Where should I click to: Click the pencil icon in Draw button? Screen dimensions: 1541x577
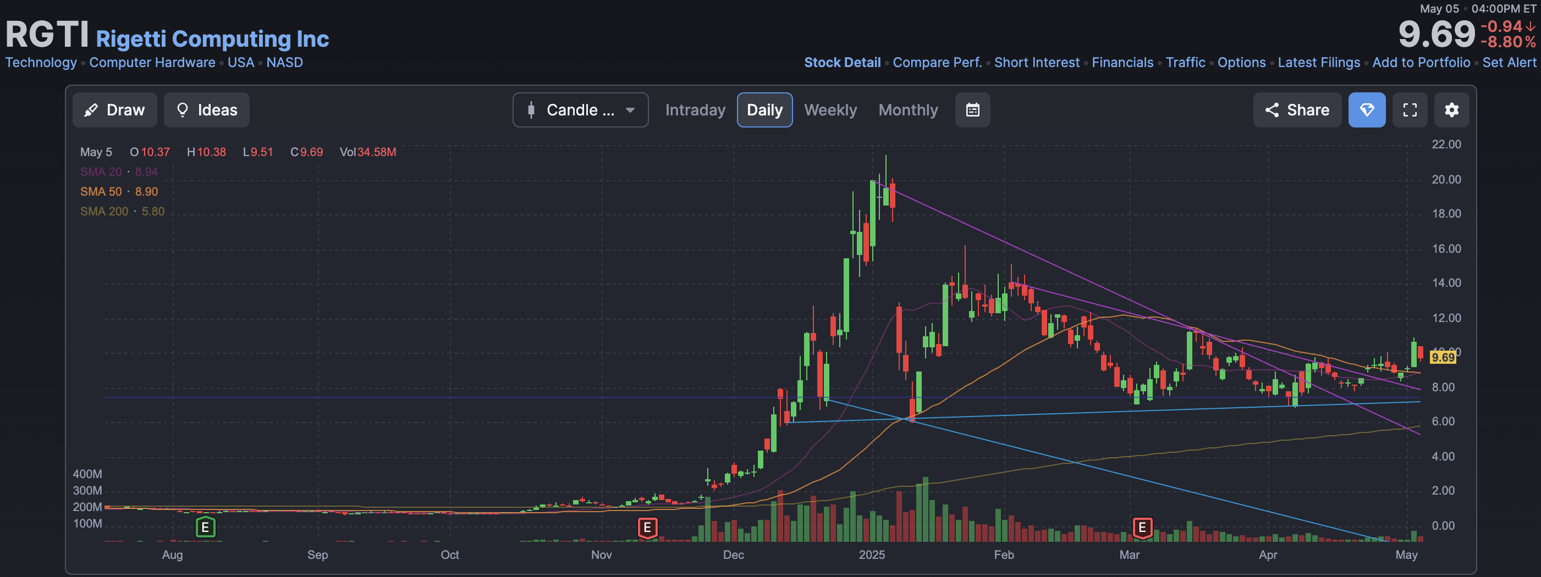(91, 110)
